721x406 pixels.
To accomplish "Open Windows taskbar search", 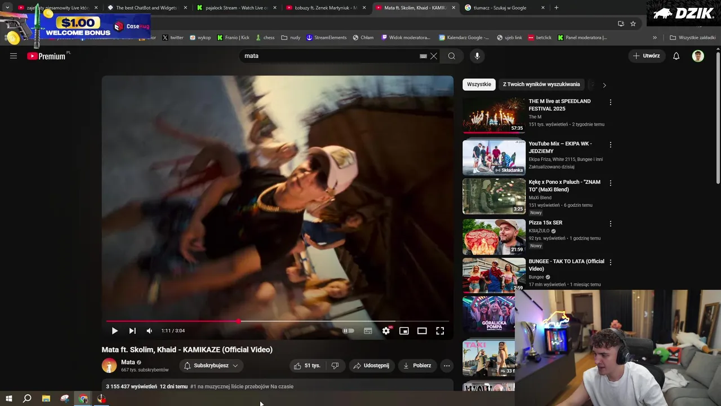I will (x=27, y=399).
